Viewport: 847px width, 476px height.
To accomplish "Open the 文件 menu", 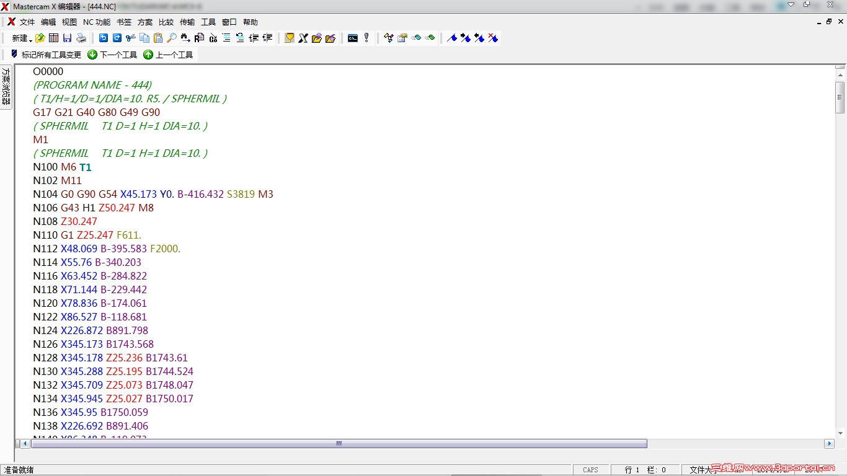I will tap(27, 22).
